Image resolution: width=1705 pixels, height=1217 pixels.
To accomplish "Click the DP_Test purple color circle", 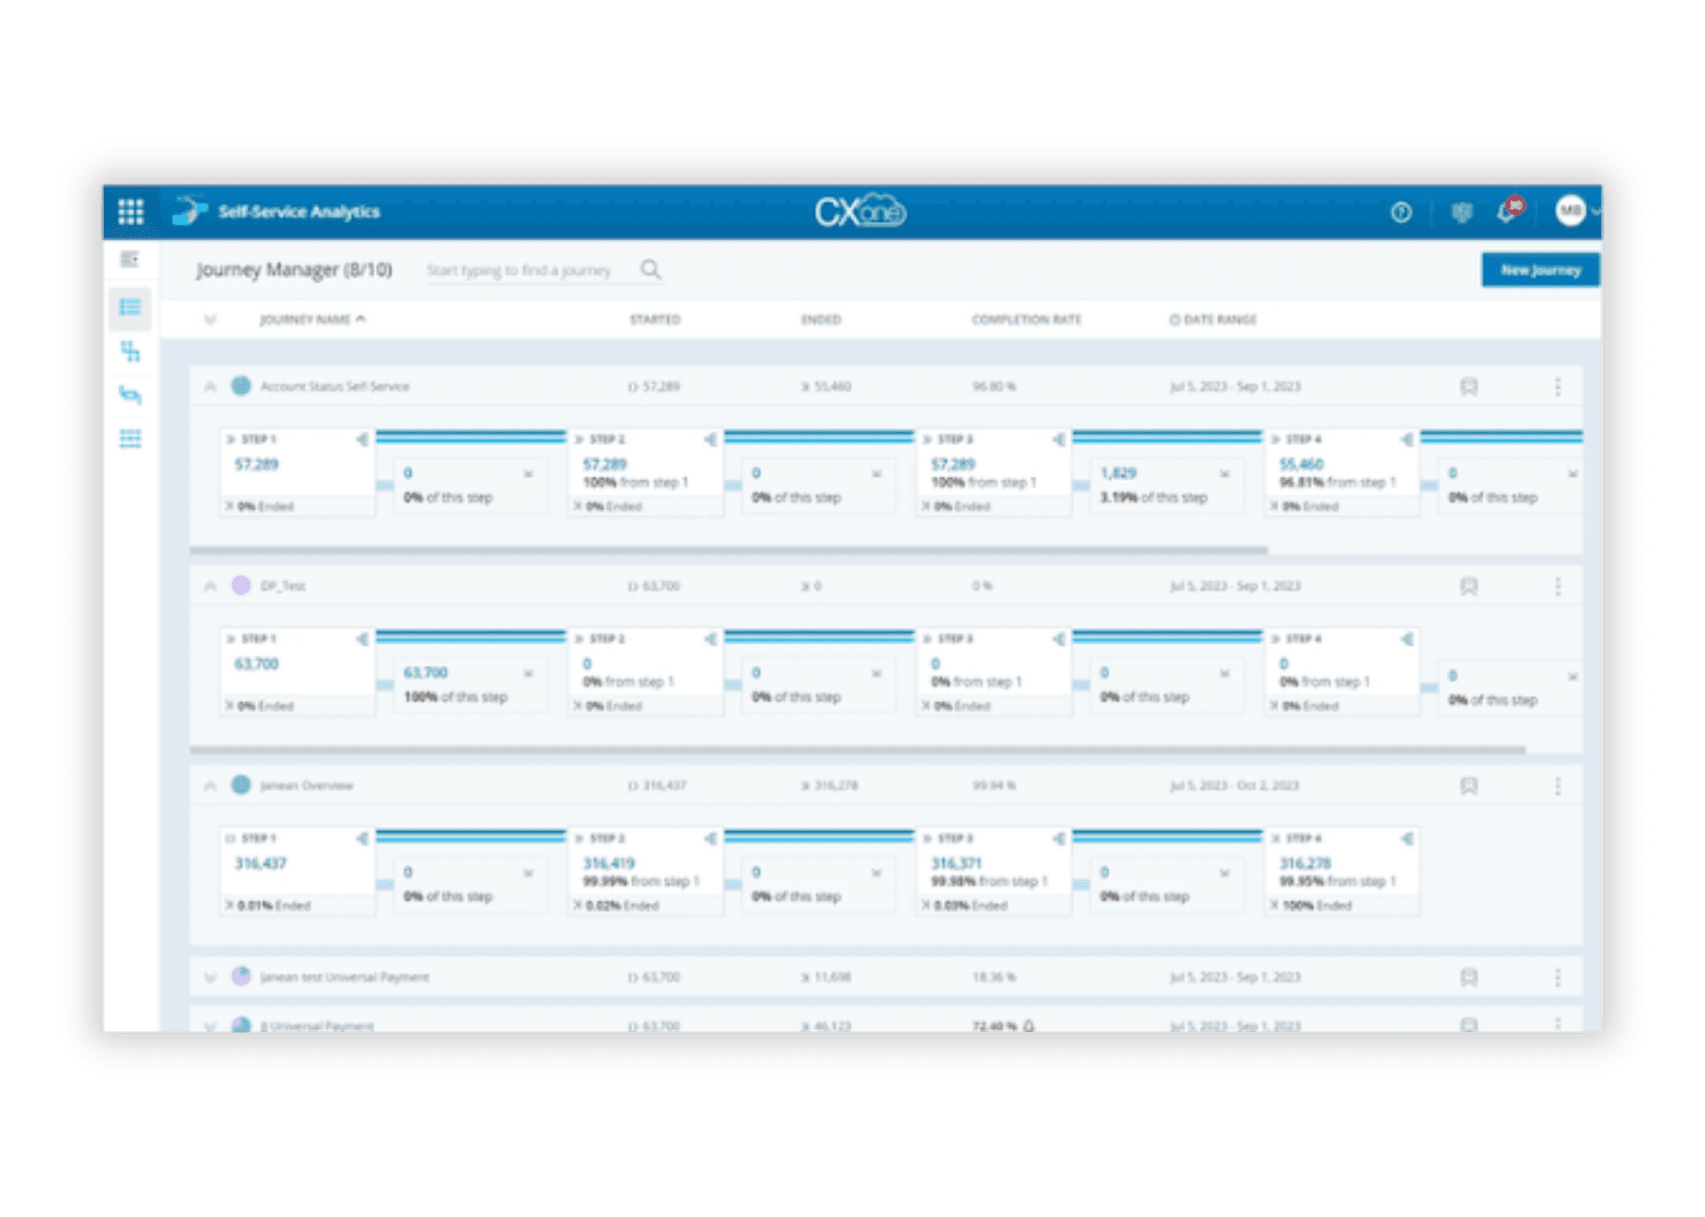I will 241,586.
